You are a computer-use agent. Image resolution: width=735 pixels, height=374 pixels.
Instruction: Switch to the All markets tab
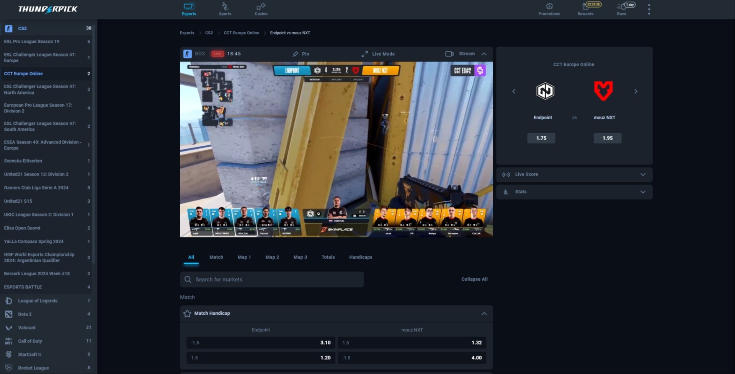191,257
